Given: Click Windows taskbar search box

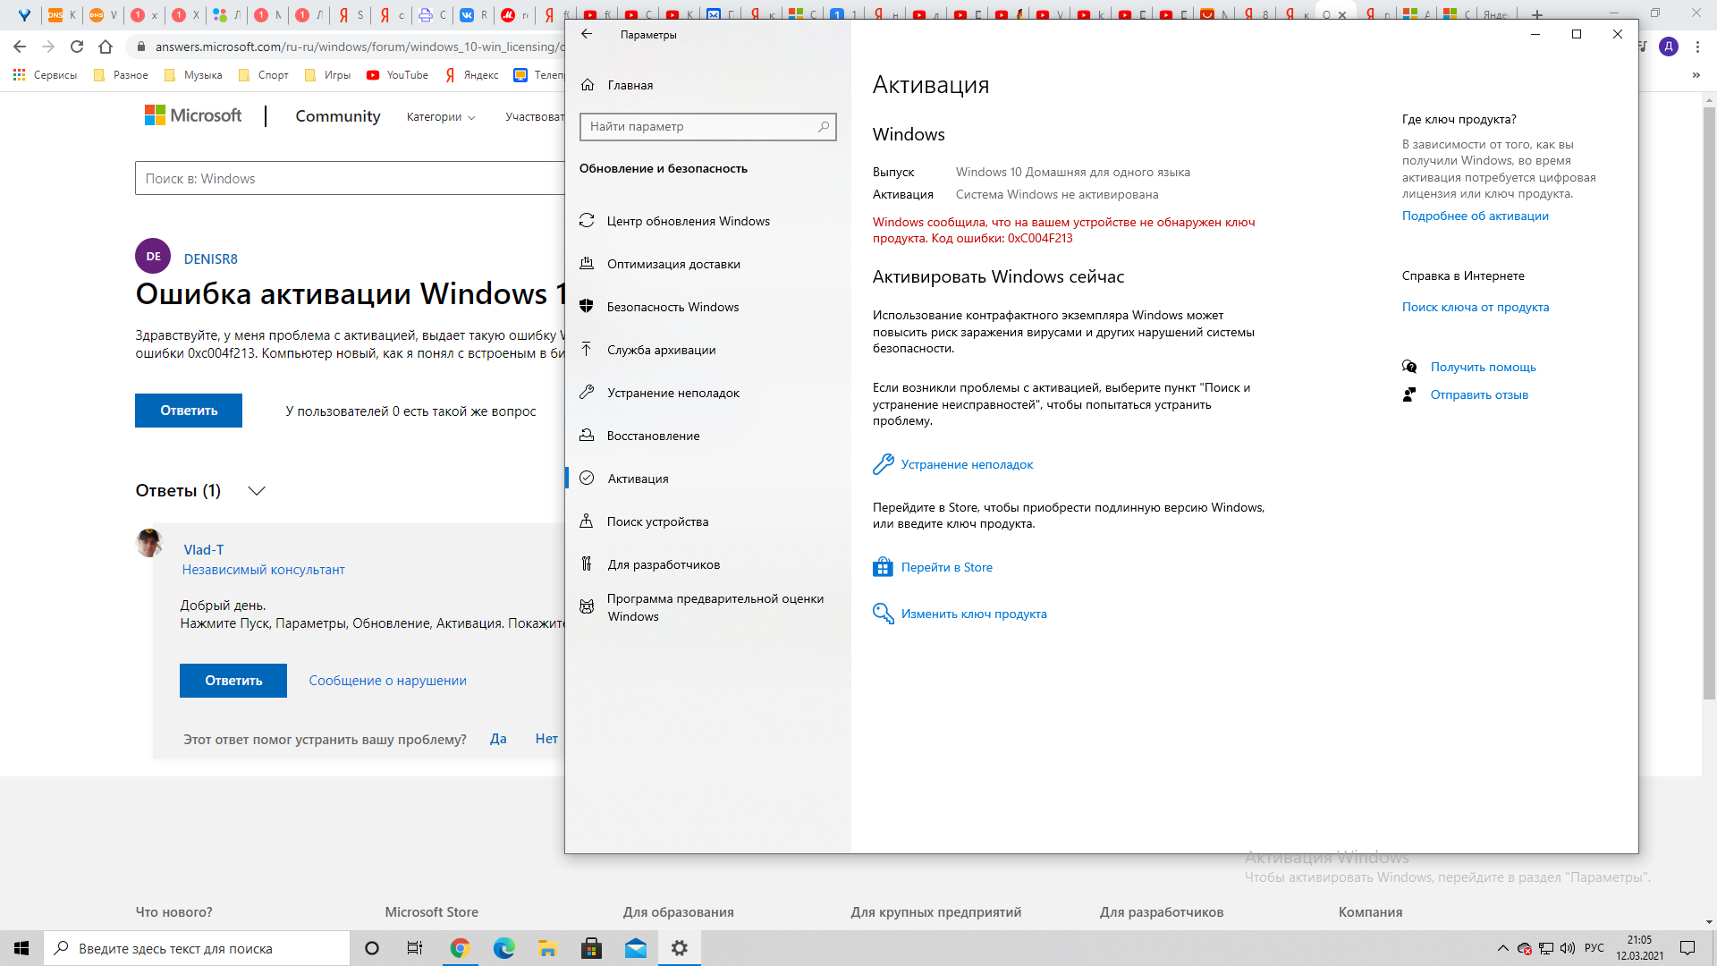Looking at the screenshot, I should (197, 948).
